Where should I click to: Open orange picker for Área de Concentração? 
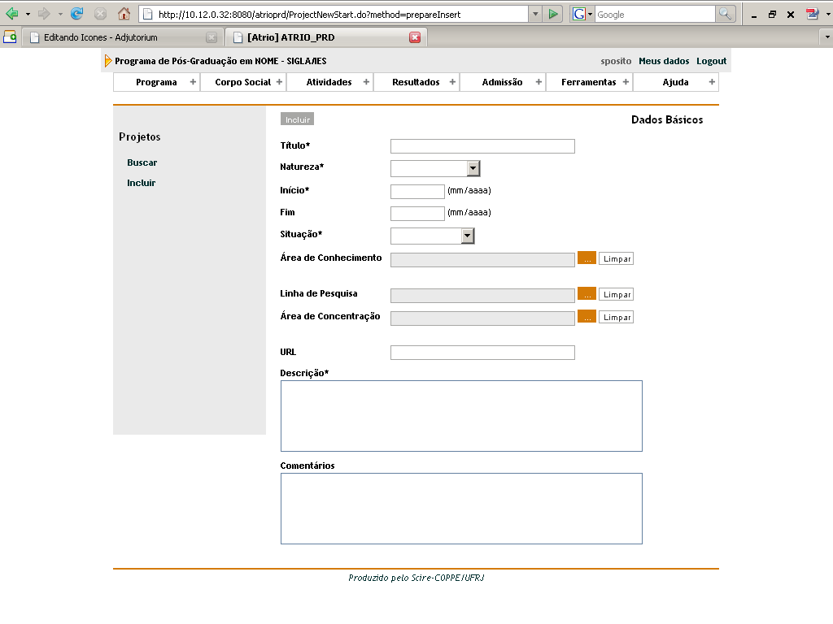587,317
